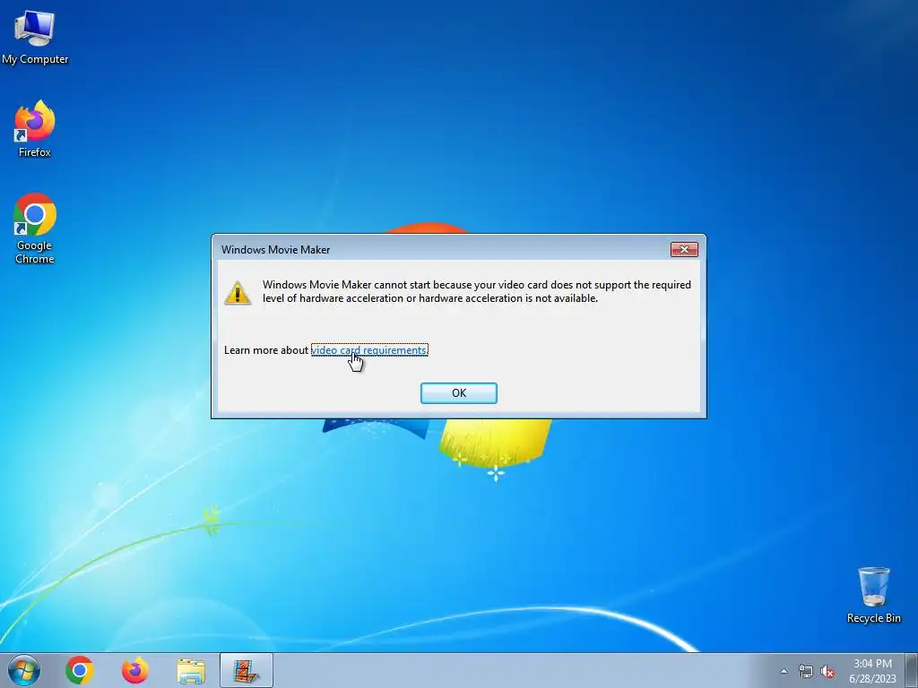Click the warning icon in the dialog
The height and width of the screenshot is (688, 918).
click(237, 293)
